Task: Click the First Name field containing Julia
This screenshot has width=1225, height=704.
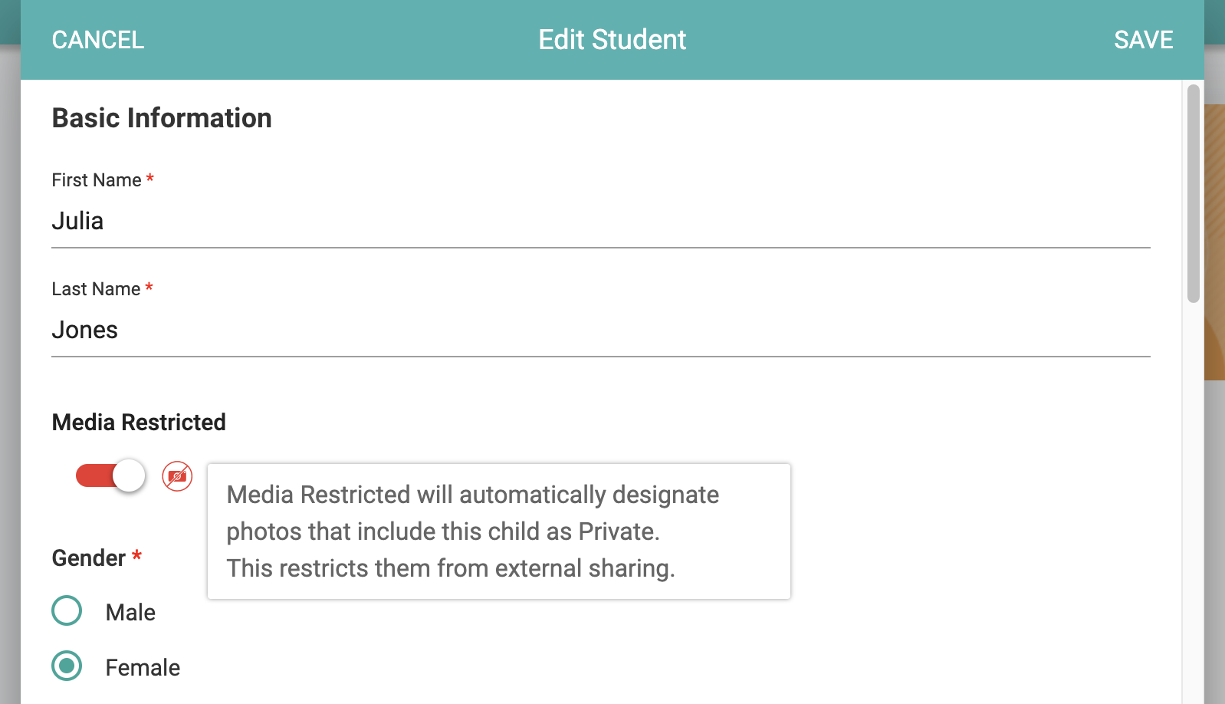Action: point(600,222)
